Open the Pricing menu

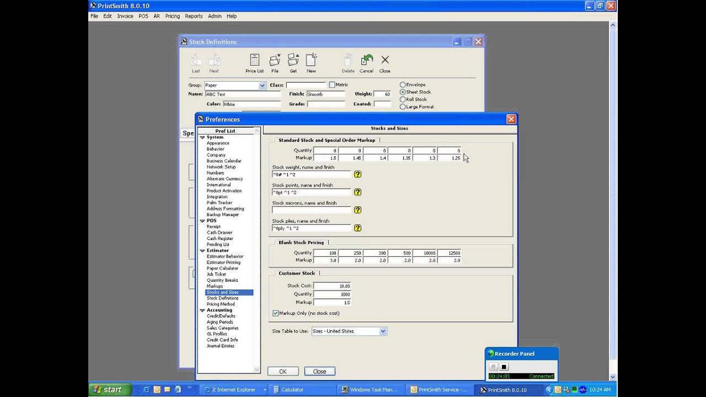coord(173,16)
